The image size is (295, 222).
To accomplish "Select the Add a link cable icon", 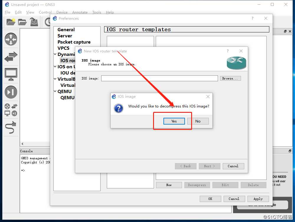I will click(x=11, y=127).
